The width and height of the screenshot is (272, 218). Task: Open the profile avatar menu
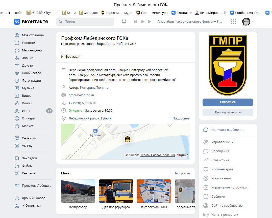[248, 22]
